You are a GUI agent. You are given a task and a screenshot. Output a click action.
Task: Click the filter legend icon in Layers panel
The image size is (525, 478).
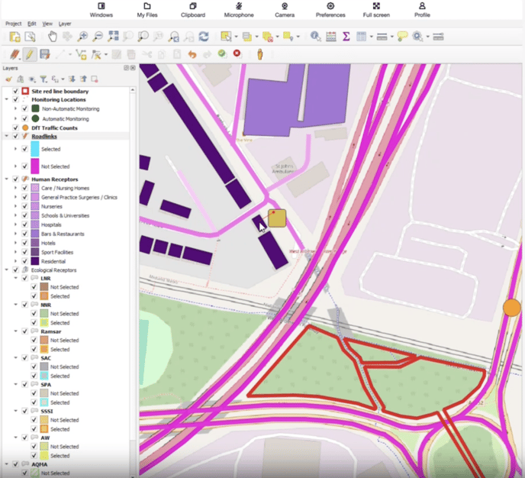pyautogui.click(x=43, y=79)
